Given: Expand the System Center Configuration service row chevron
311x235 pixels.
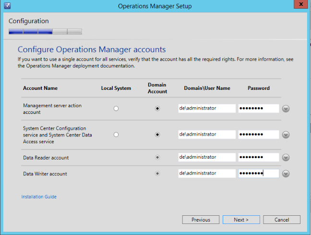Looking at the screenshot, I should (x=286, y=135).
